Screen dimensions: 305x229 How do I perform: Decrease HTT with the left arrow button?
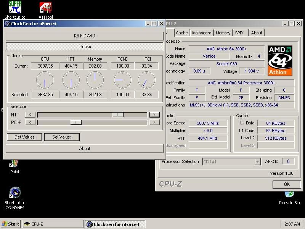click(30, 115)
